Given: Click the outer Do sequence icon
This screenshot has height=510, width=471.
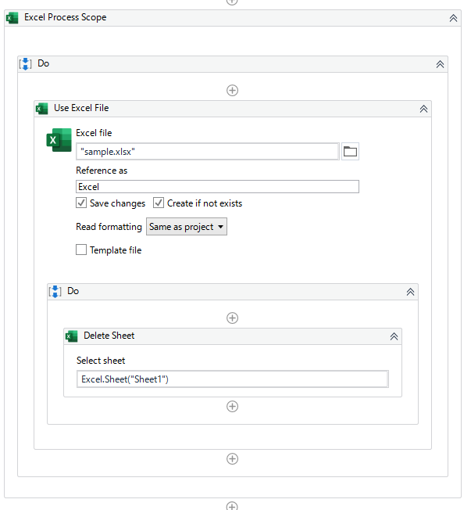Looking at the screenshot, I should pyautogui.click(x=25, y=64).
